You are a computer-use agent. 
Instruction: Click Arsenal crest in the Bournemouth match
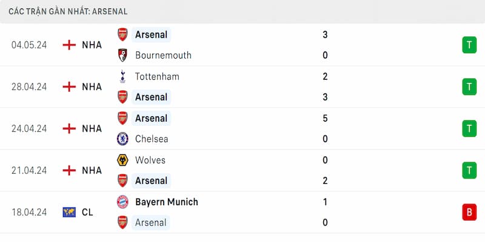[x=122, y=34]
